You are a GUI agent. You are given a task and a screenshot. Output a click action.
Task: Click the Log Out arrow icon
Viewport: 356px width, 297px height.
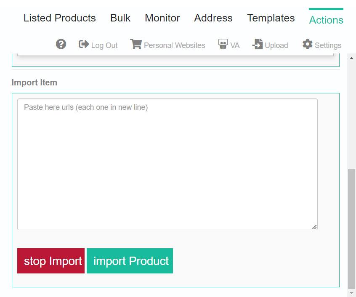84,44
